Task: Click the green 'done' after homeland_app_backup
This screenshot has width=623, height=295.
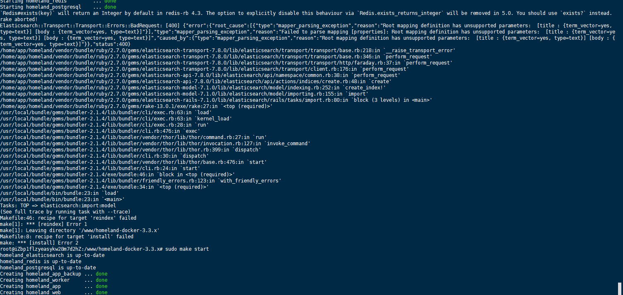Action: pyautogui.click(x=102, y=274)
